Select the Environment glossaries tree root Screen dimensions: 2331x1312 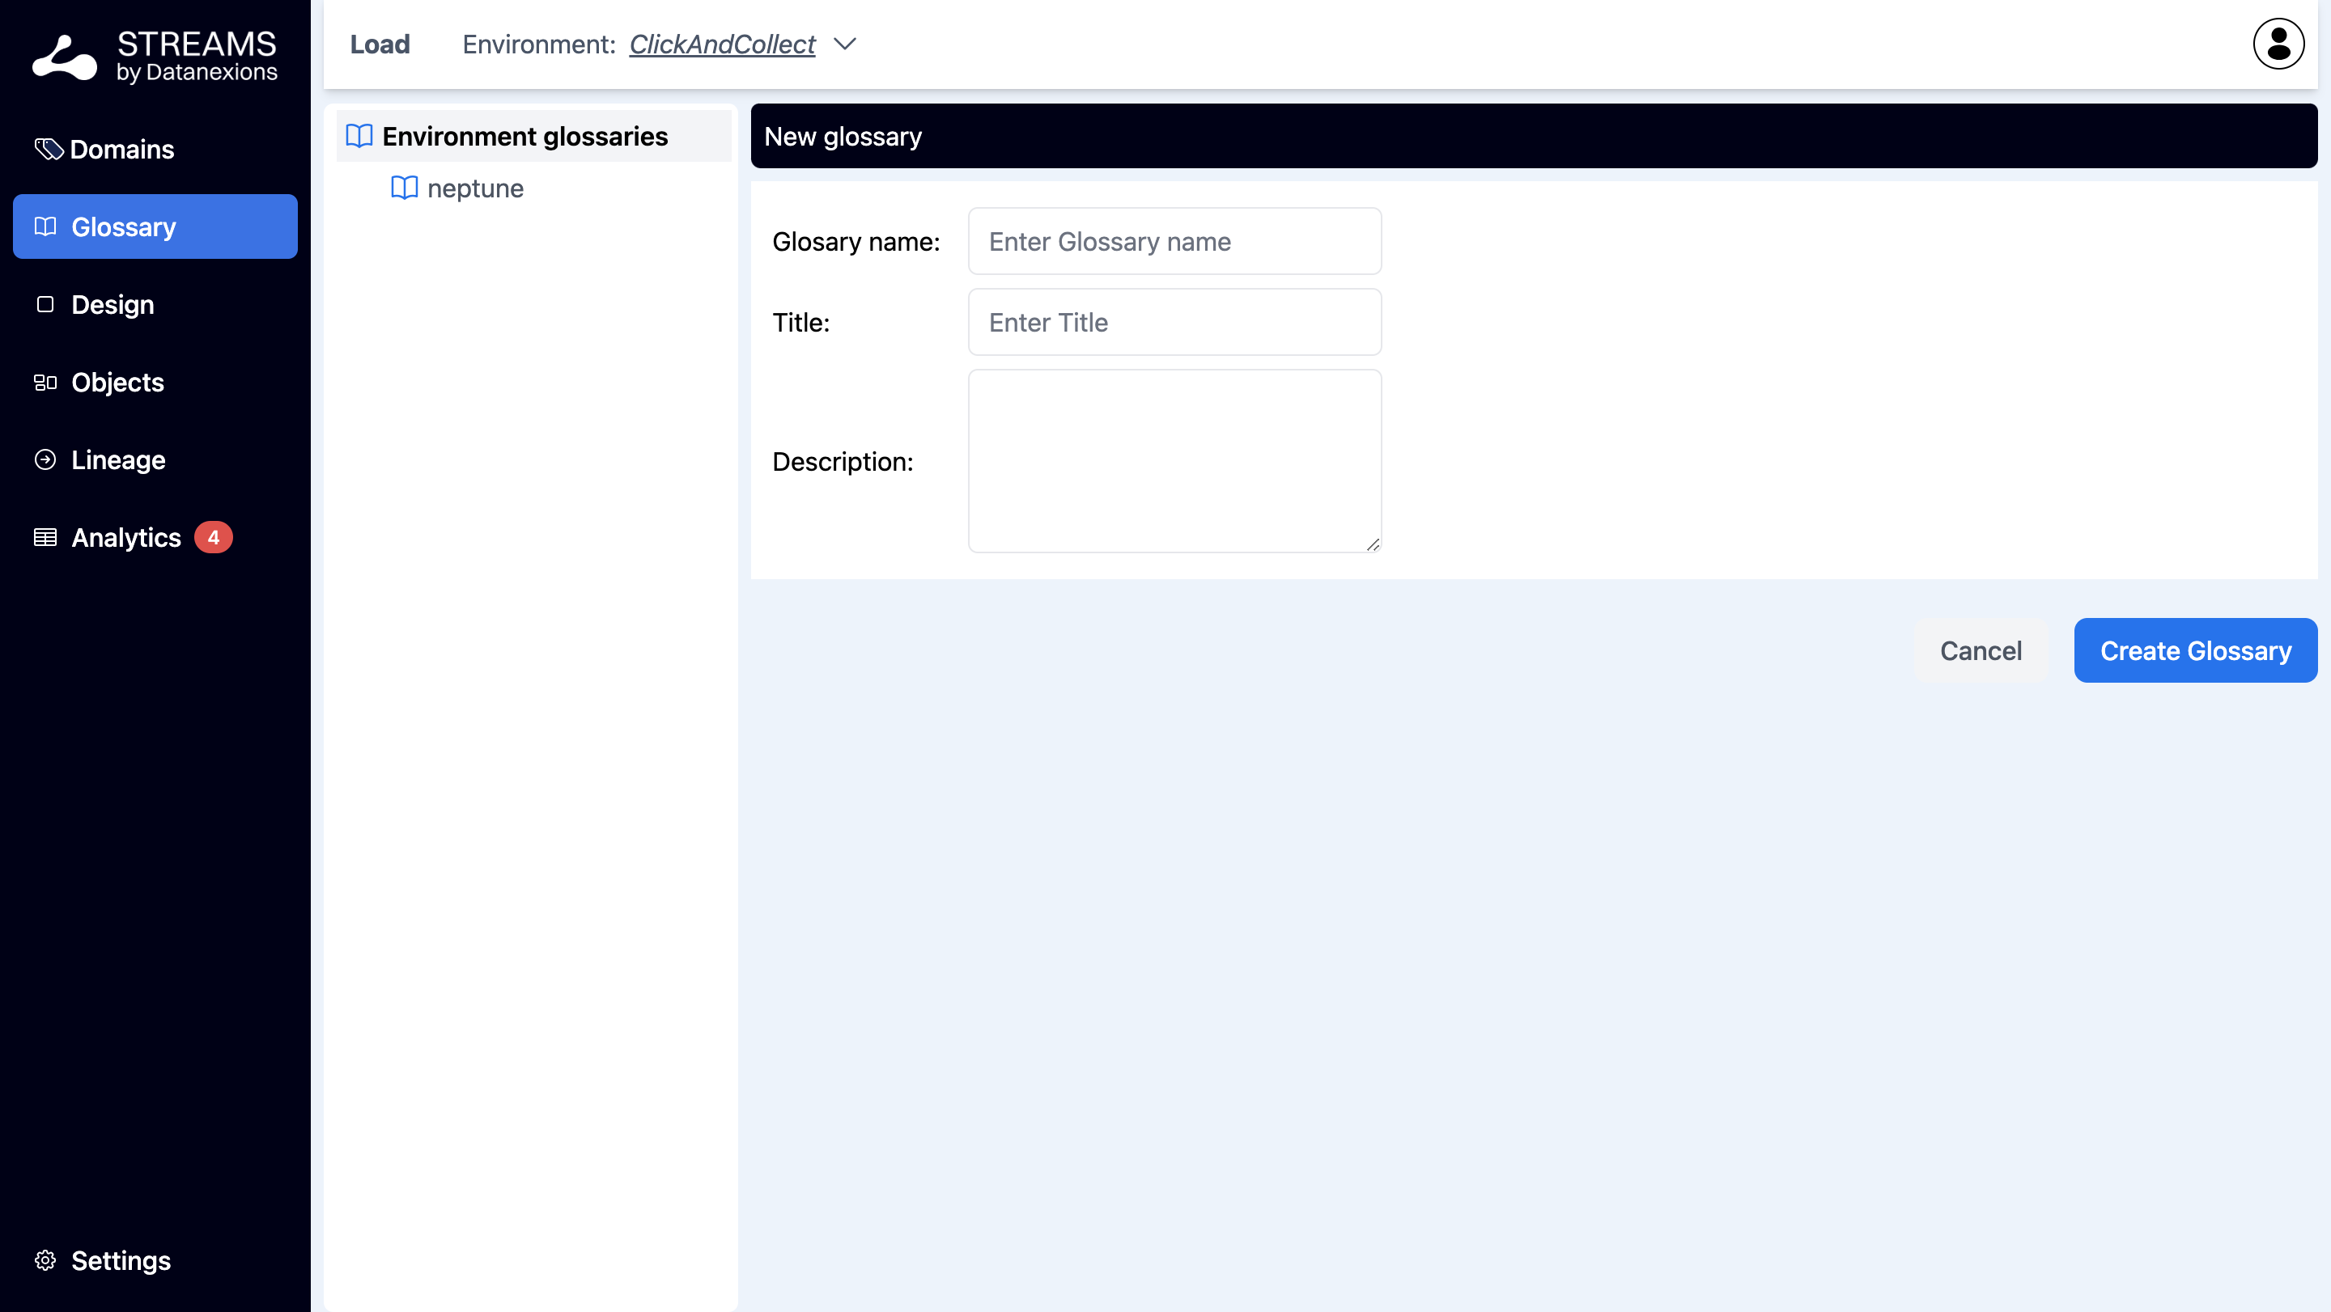pyautogui.click(x=524, y=137)
